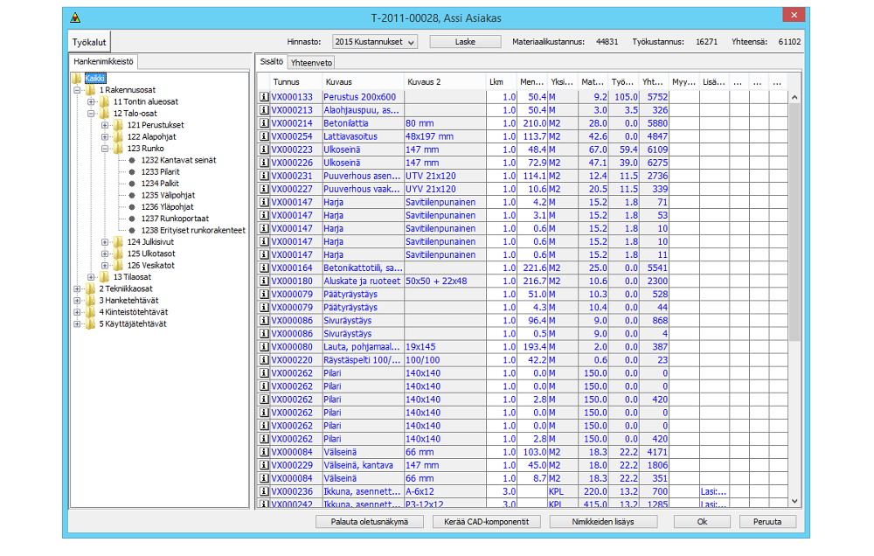Image resolution: width=874 pixels, height=556 pixels.
Task: Click the table's vertical scrollbar down arrow
Action: [x=794, y=501]
